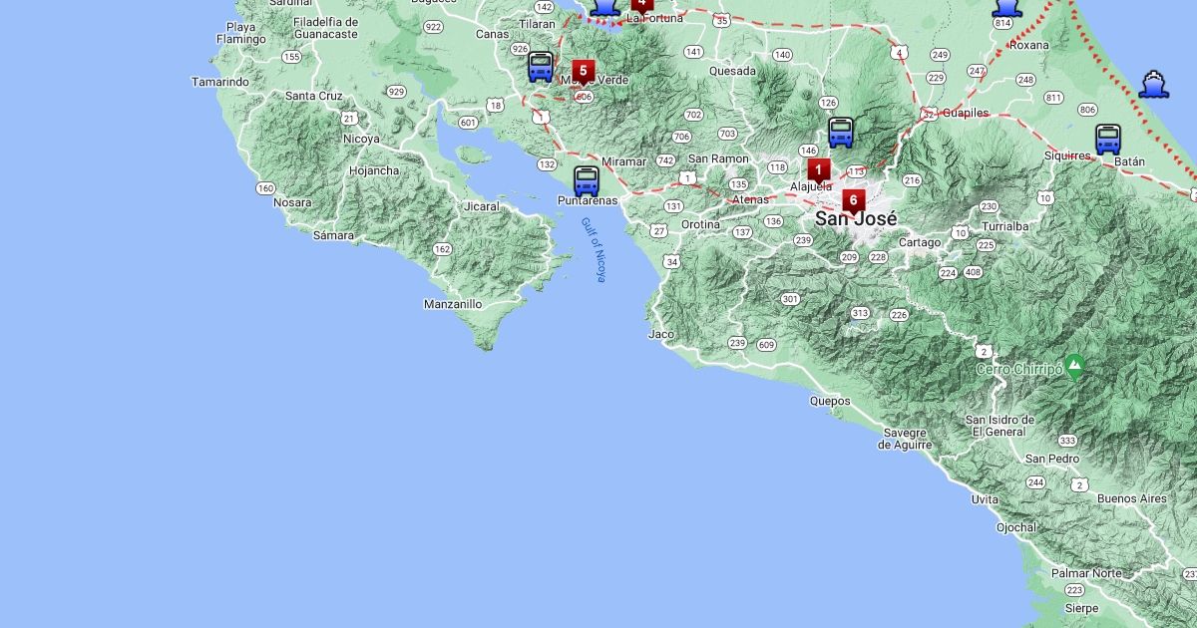
Task: Click red marker number 5 at Monteverde
Action: point(584,72)
